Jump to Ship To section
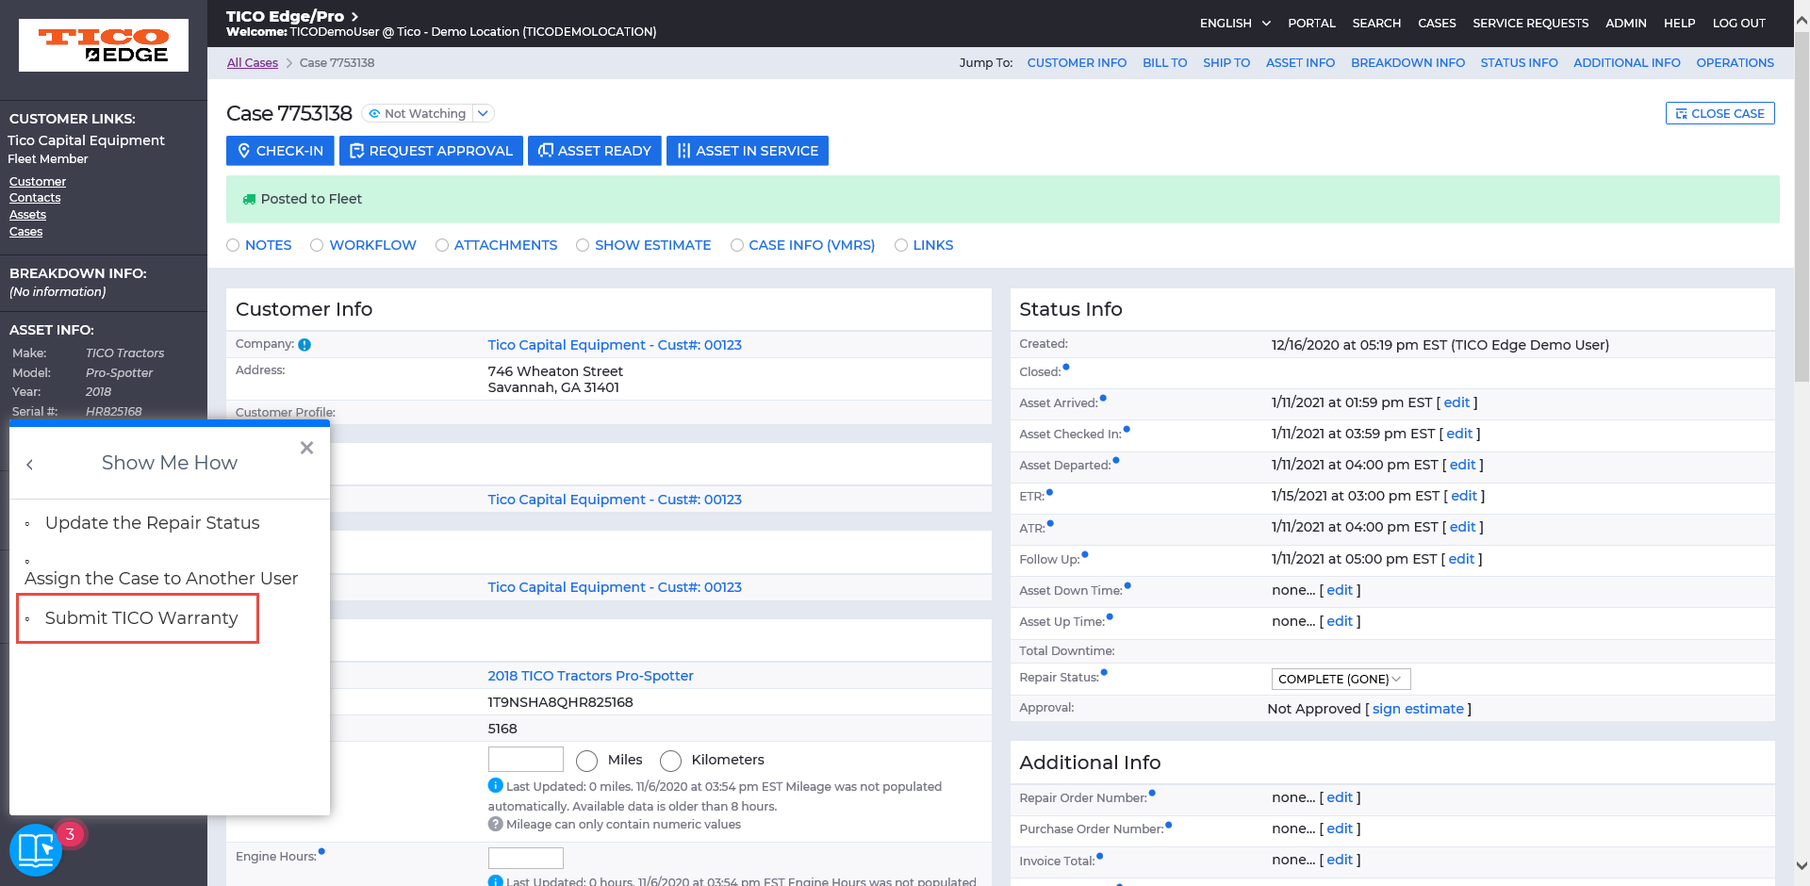Image resolution: width=1810 pixels, height=886 pixels. pyautogui.click(x=1226, y=62)
